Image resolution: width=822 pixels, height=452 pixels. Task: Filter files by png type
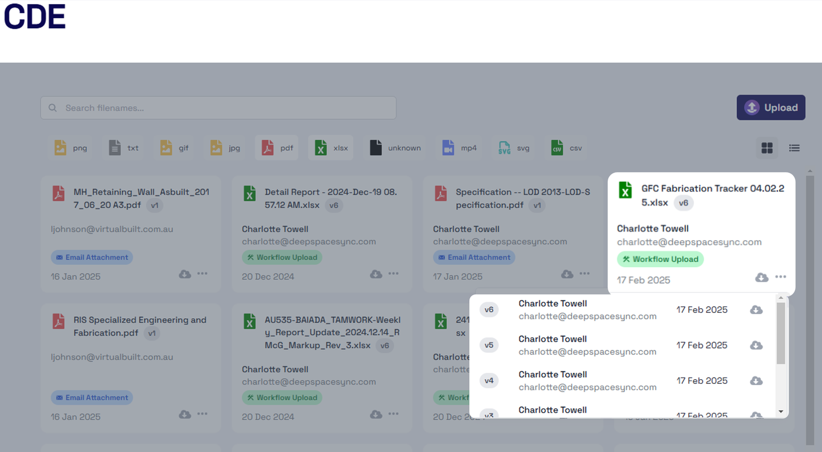(71, 148)
